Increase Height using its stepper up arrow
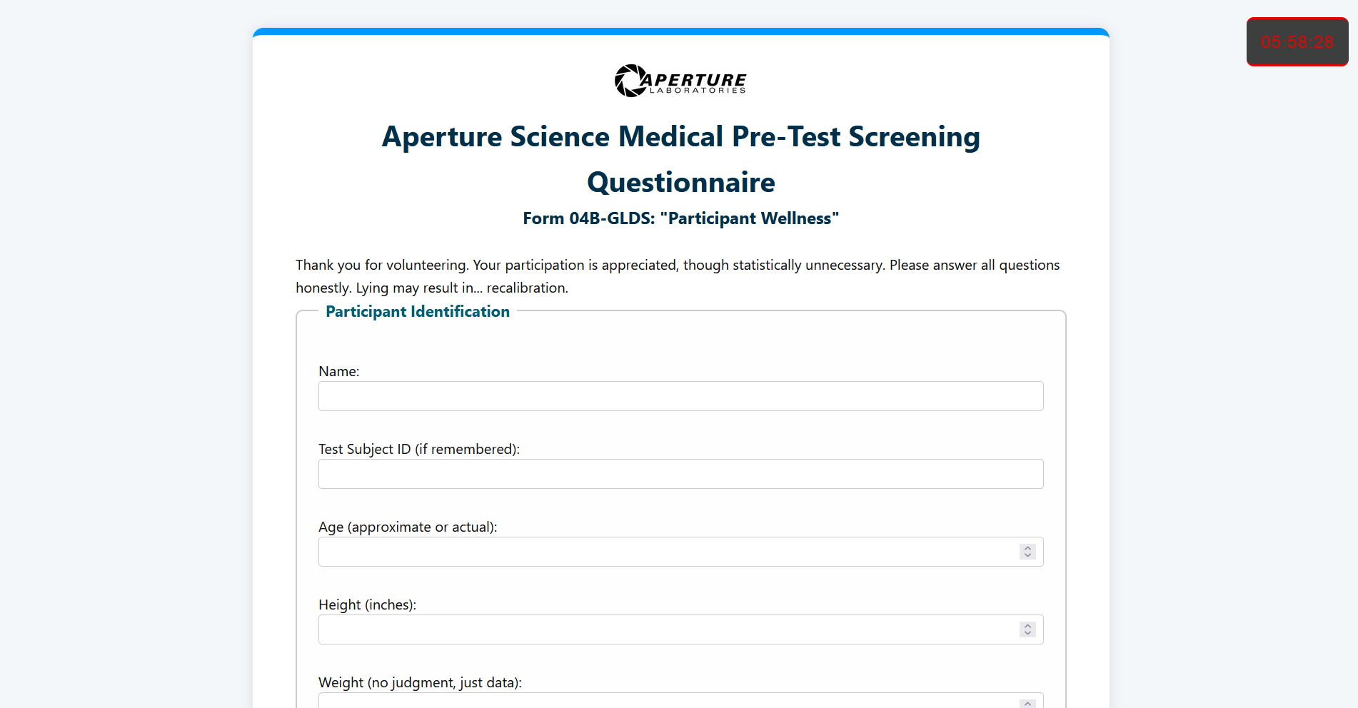Screen dimensions: 1358x708 [x=1027, y=625]
